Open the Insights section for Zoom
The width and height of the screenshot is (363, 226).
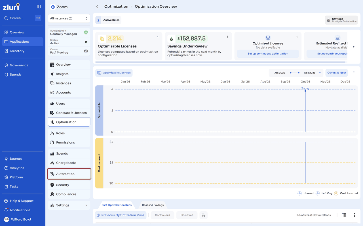[x=69, y=74]
